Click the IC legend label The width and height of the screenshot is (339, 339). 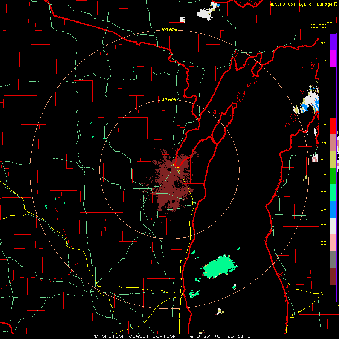pyautogui.click(x=323, y=243)
